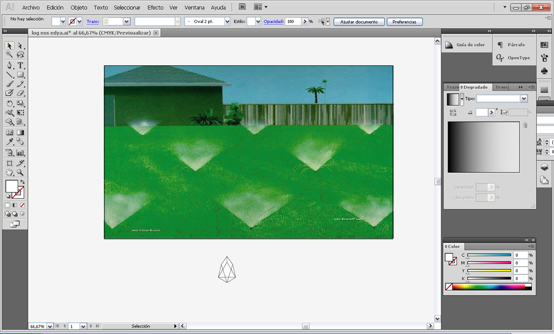Set the None color mode box
Image resolution: width=554 pixels, height=334 pixels.
pos(22,205)
